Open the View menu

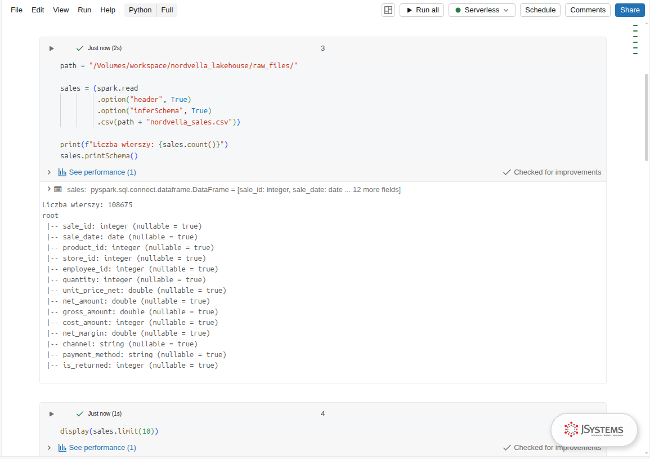pyautogui.click(x=61, y=10)
